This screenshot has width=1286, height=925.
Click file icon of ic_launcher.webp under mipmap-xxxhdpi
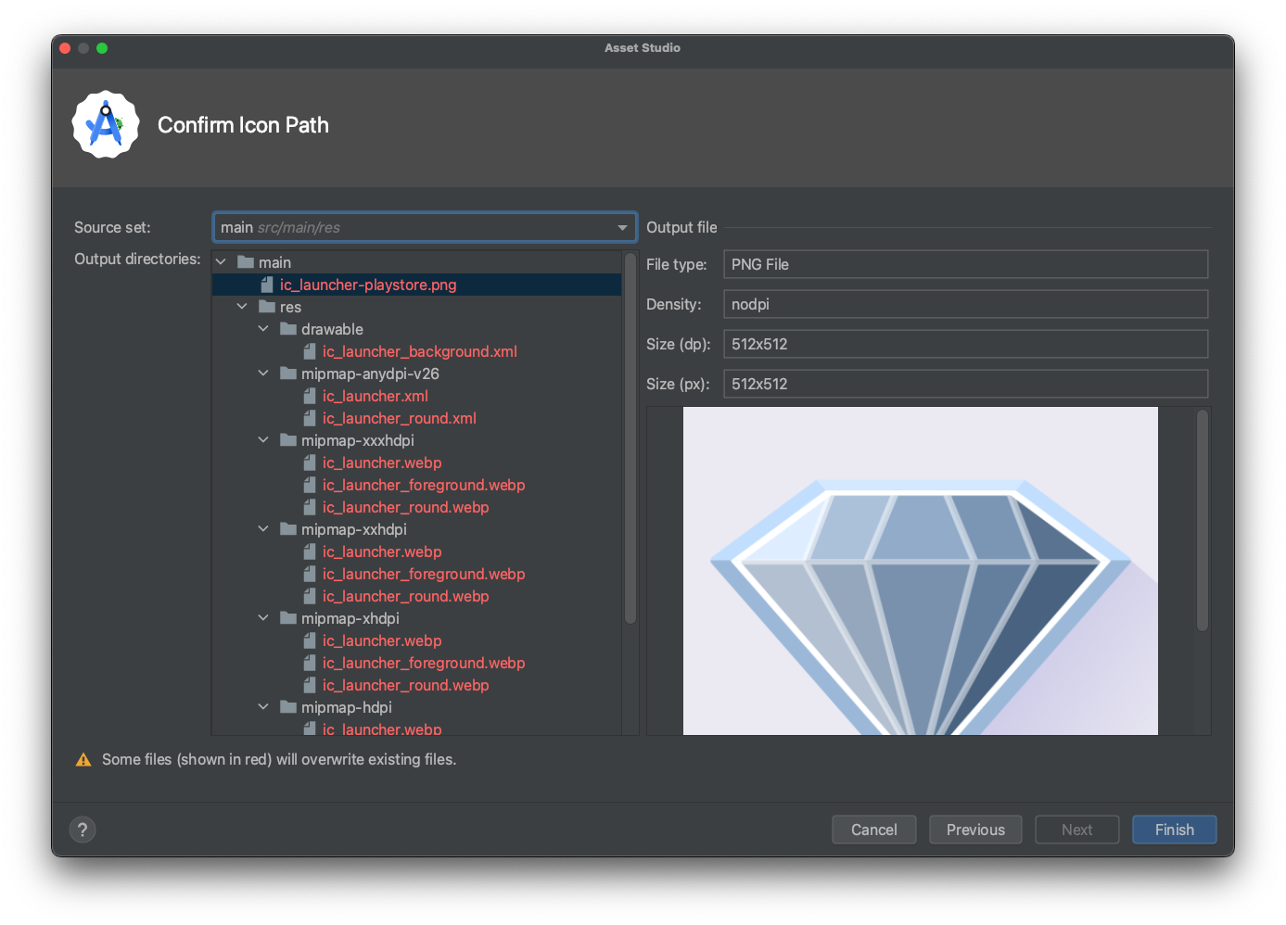click(x=310, y=462)
